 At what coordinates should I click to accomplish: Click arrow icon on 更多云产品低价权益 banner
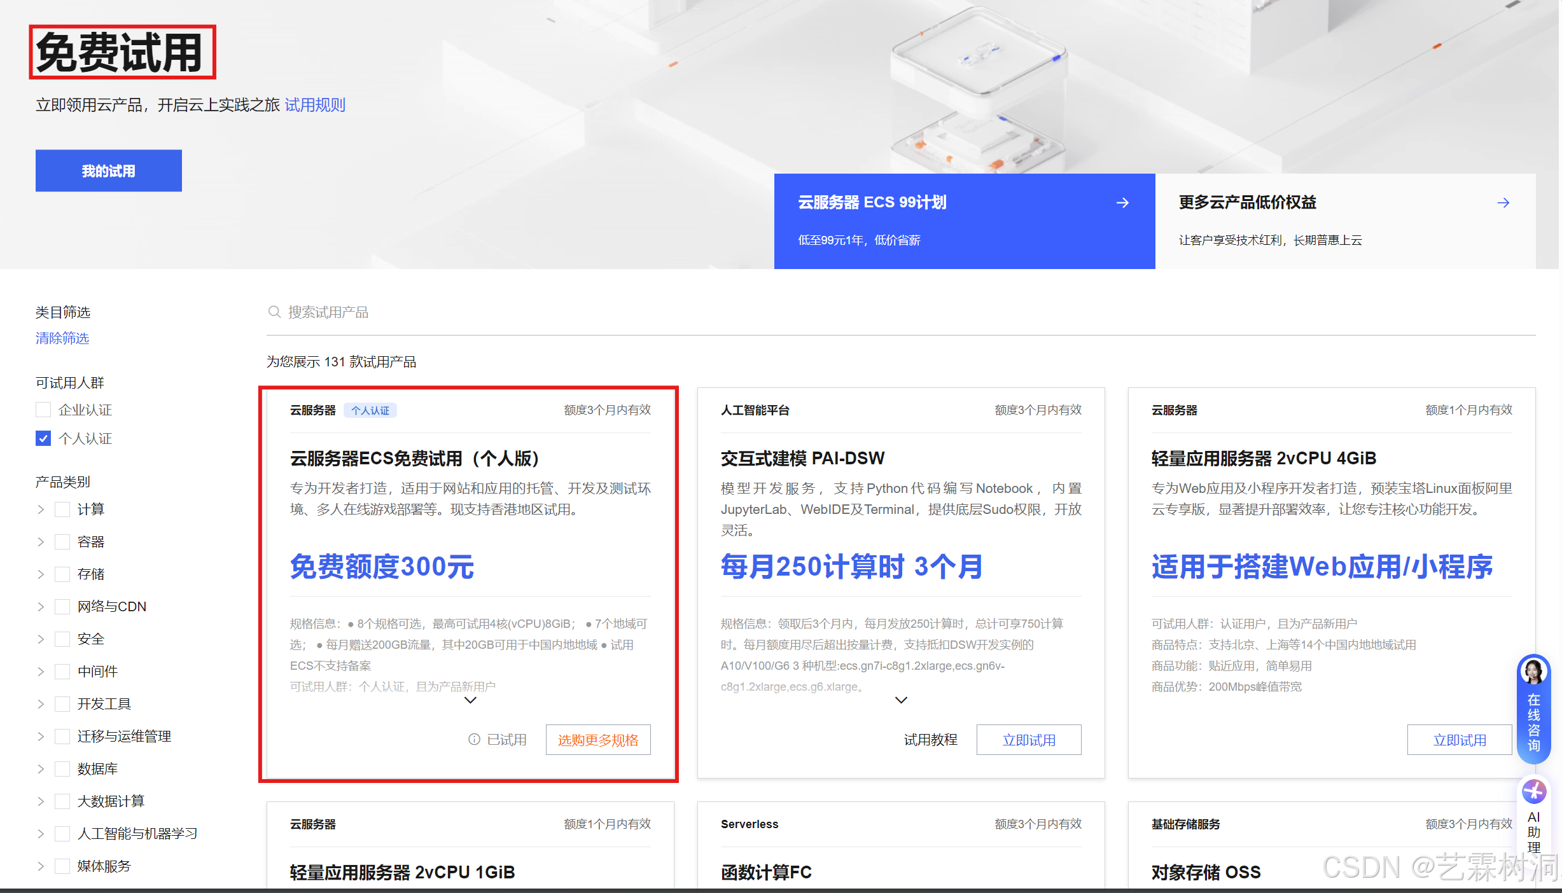1503,202
